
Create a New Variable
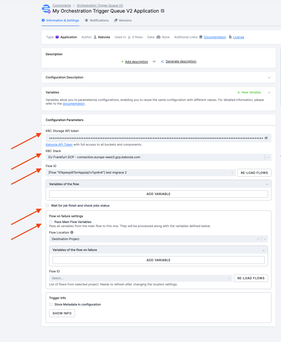pyautogui.click(x=249, y=92)
